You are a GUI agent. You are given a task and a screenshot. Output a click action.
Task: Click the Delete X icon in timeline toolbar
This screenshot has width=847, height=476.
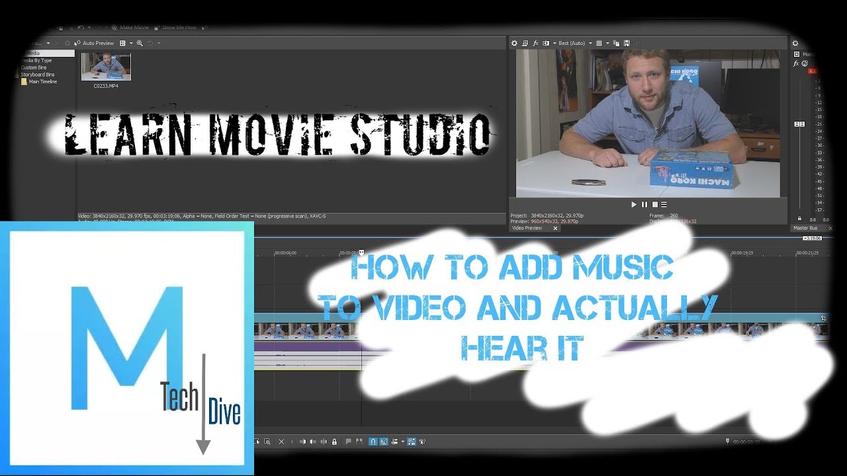(x=281, y=442)
